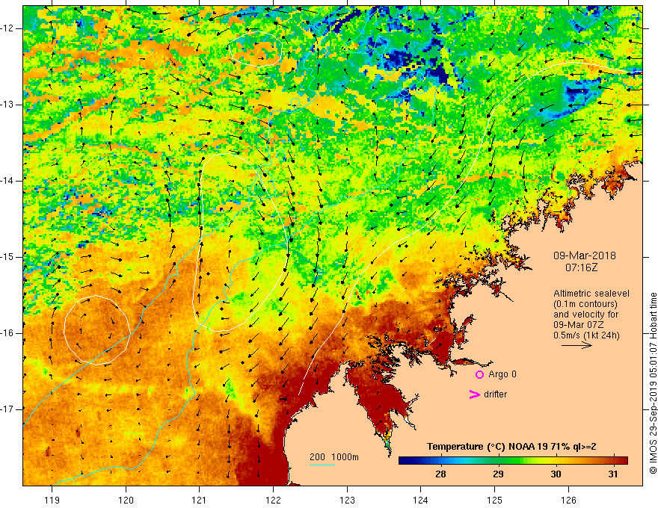The image size is (658, 508).
Task: Click the cyan 200 1000m isobath legend line
Action: (x=322, y=465)
